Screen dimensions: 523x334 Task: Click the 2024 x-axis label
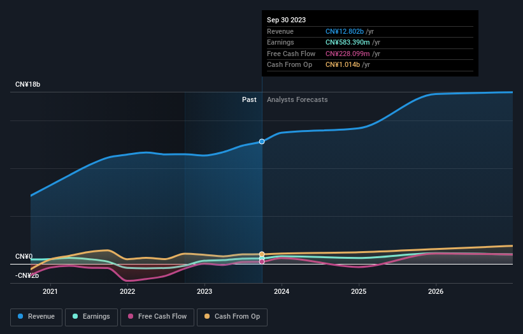[282, 292]
